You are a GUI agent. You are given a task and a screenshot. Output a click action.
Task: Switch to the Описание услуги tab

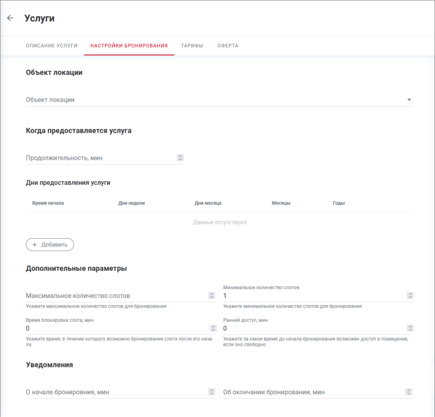click(51, 46)
